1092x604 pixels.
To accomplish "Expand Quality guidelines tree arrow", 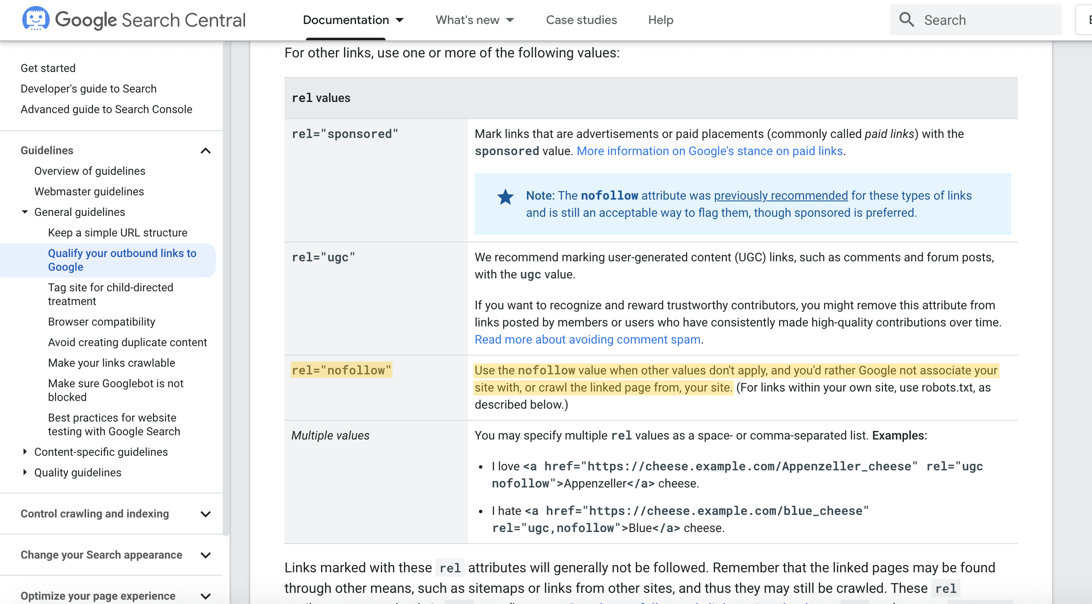I will [25, 472].
